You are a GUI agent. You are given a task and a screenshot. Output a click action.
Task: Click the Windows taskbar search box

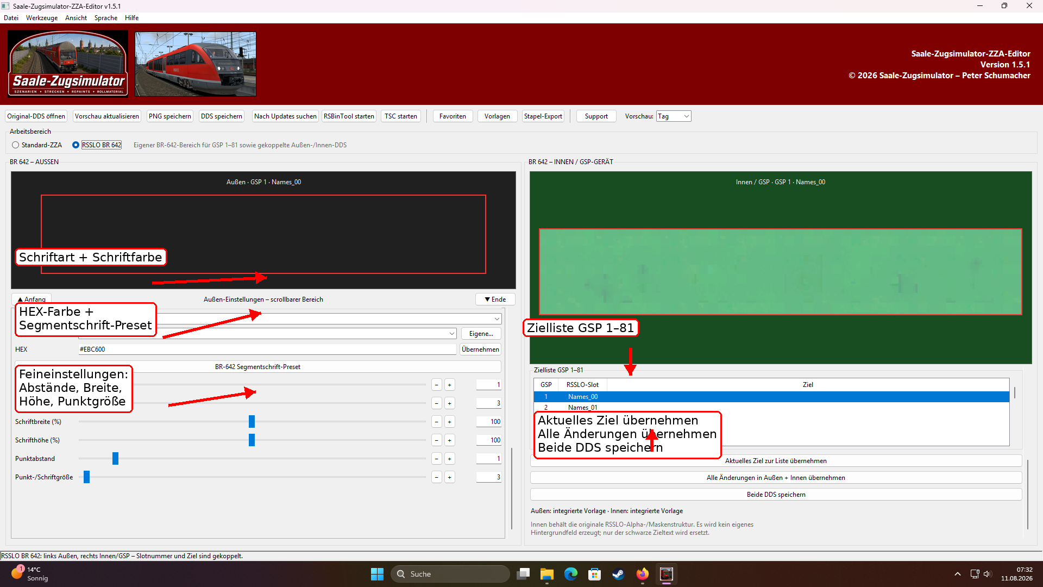[x=450, y=574]
